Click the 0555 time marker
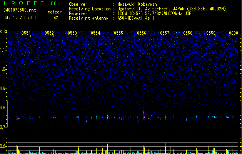The image size is (242, 154). [118, 33]
